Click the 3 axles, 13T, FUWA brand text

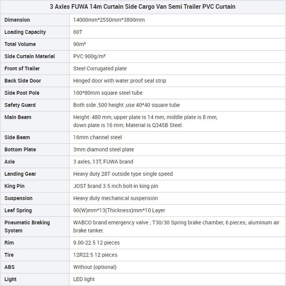coord(103,162)
